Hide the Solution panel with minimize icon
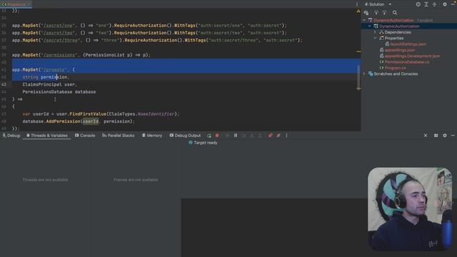Viewport: 457px width, 257px height. coord(453,4)
